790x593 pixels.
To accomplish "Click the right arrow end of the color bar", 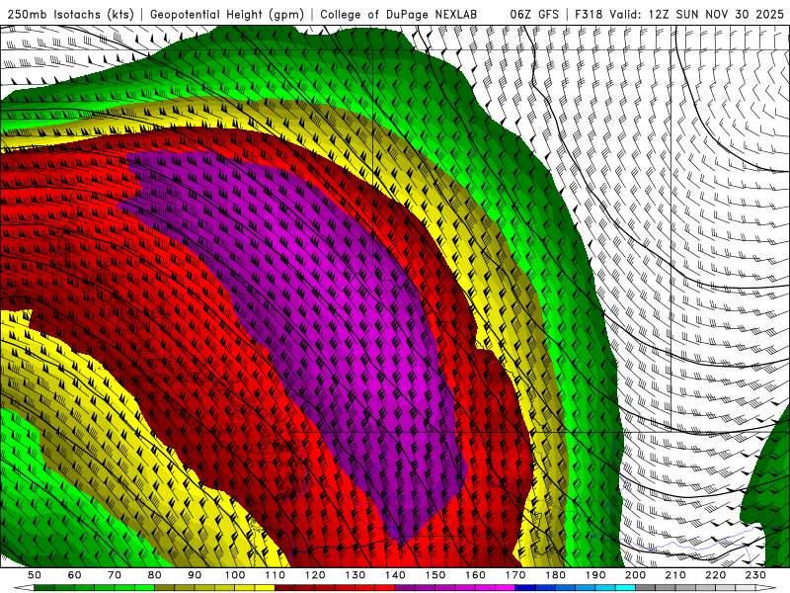I will click(x=766, y=588).
